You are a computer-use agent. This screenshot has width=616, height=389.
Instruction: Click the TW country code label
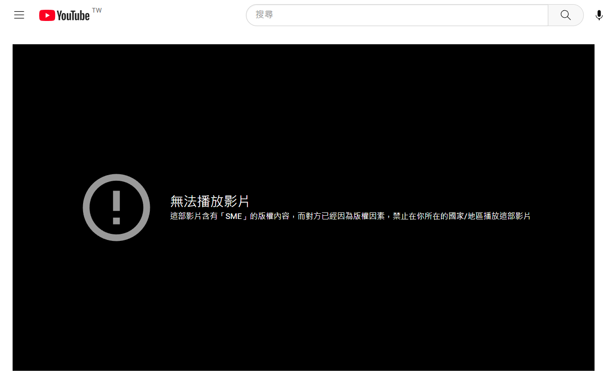click(x=97, y=10)
